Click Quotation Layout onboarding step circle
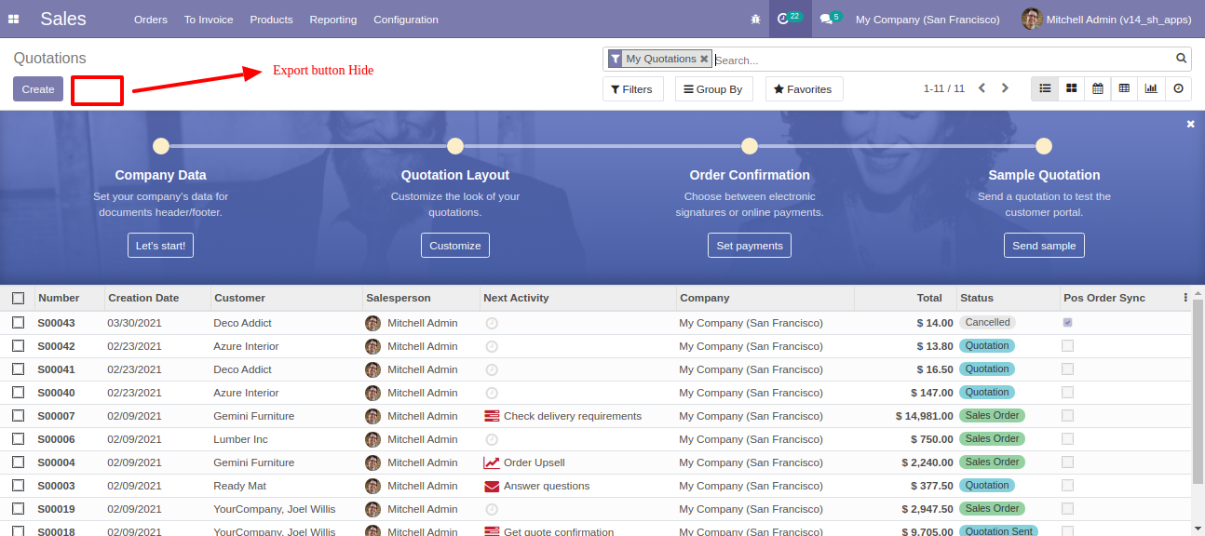 coord(455,146)
